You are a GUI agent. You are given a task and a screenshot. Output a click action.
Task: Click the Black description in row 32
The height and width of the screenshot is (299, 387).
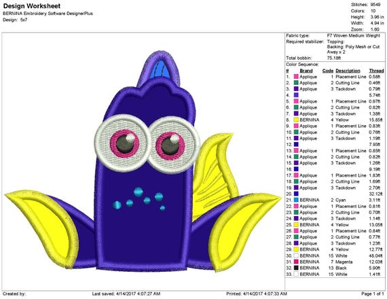pos(341,268)
